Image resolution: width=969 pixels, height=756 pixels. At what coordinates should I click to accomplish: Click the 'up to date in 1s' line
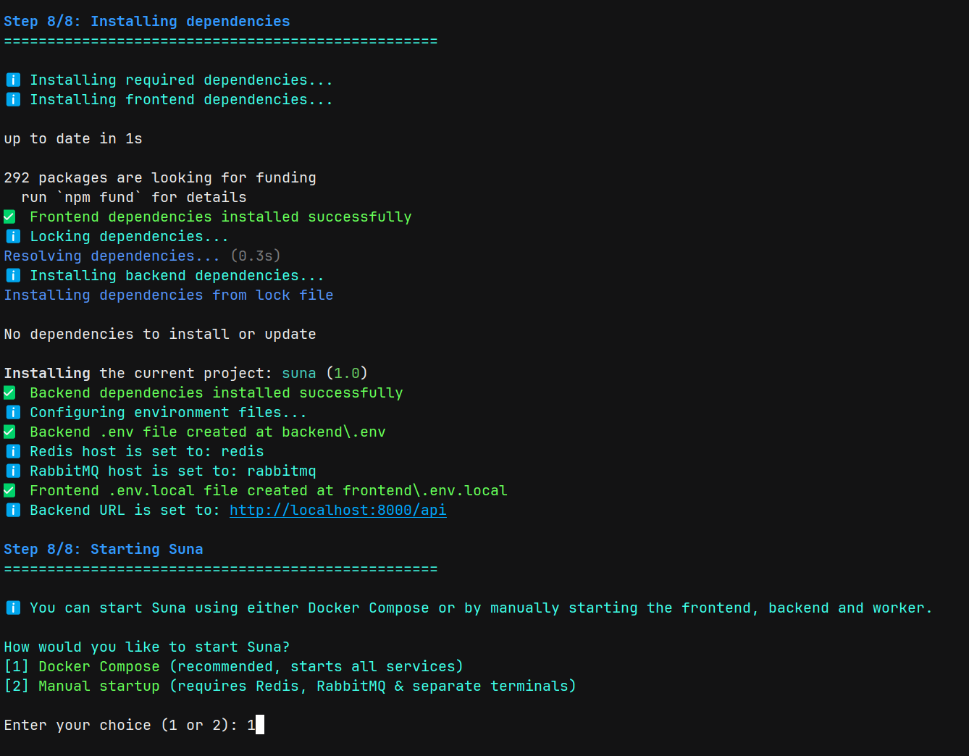(x=73, y=138)
